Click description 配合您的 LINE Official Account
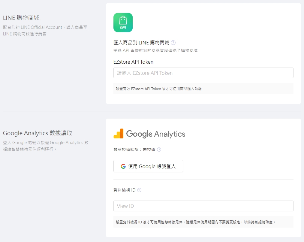Screen dimensions: 304x242 click(45, 30)
